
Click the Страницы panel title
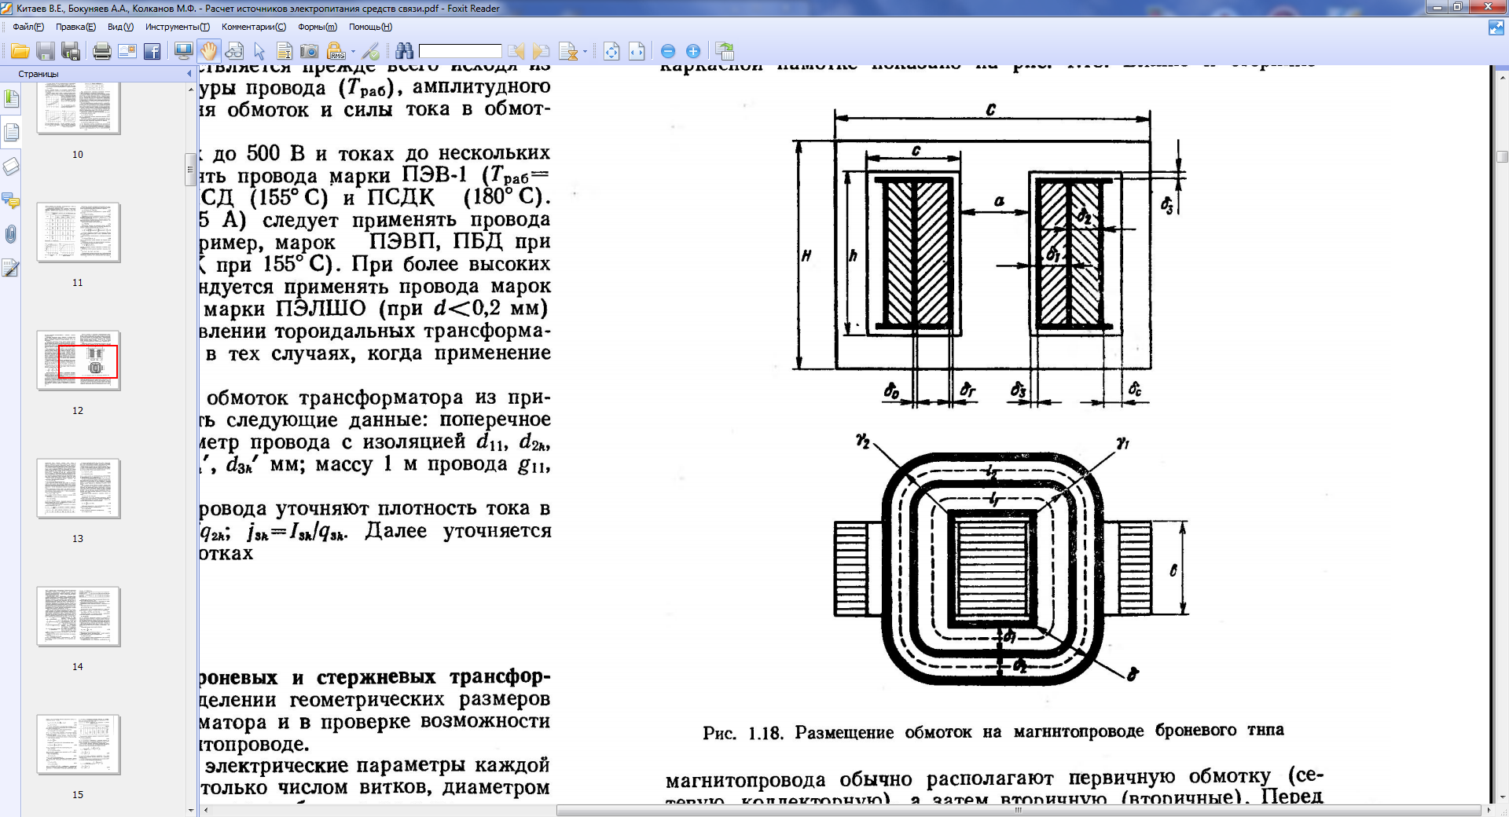[x=39, y=74]
